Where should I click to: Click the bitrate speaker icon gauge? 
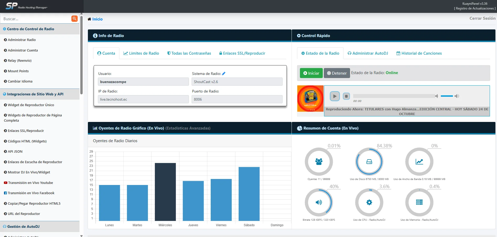319,202
